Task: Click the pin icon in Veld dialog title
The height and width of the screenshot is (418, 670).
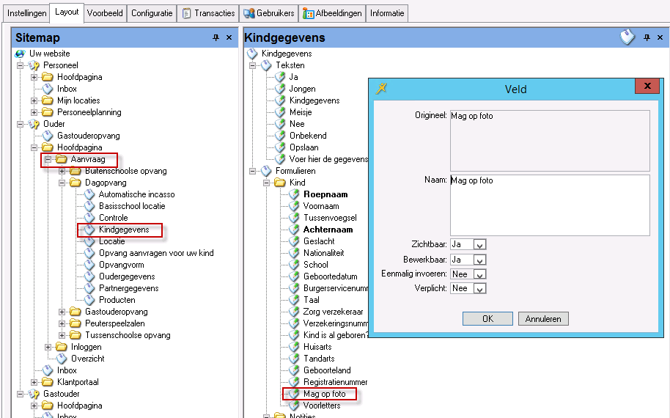Action: (380, 89)
